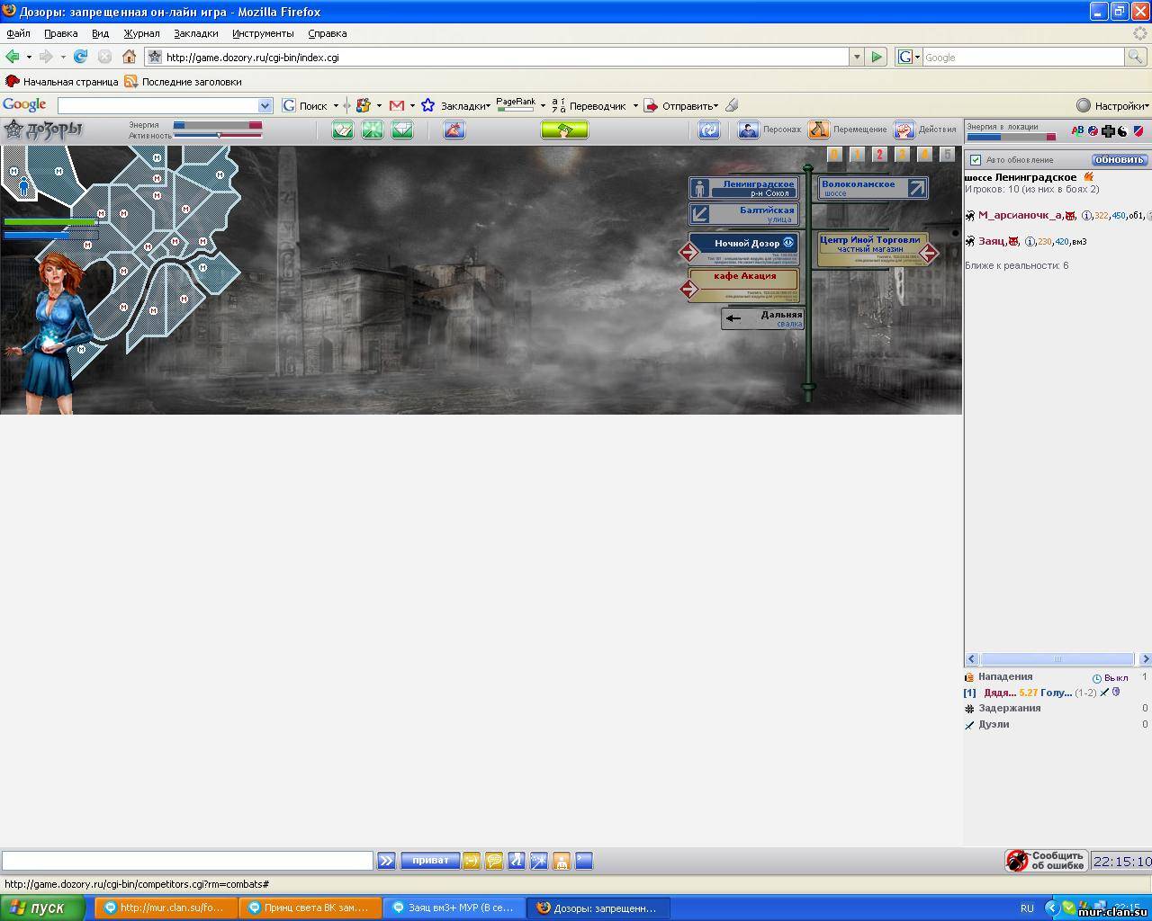The image size is (1152, 921).
Task: Select the numbered square 2 above the signpost
Action: click(879, 155)
